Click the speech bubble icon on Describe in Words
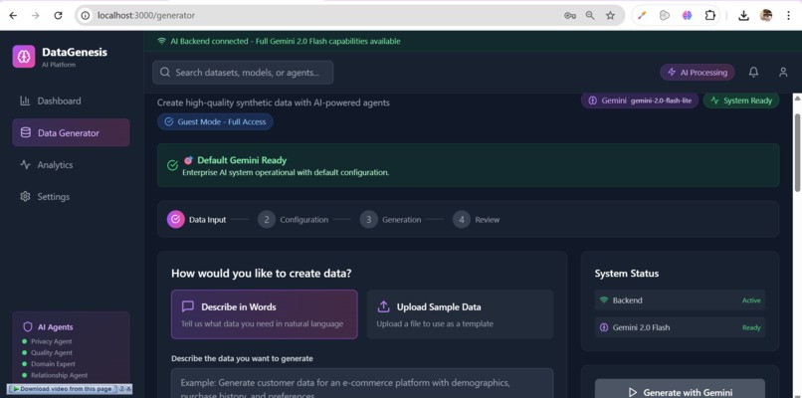Screen dimensions: 802x398 (x=188, y=306)
